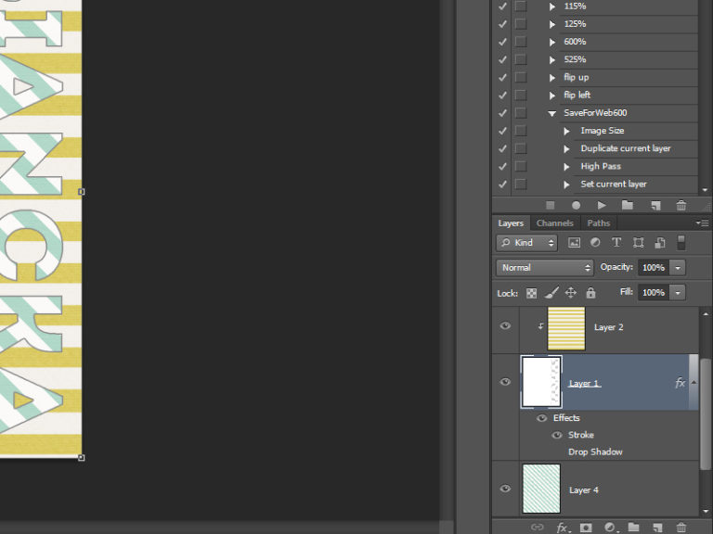Expand the High Pass action step
Image resolution: width=713 pixels, height=534 pixels.
(566, 166)
